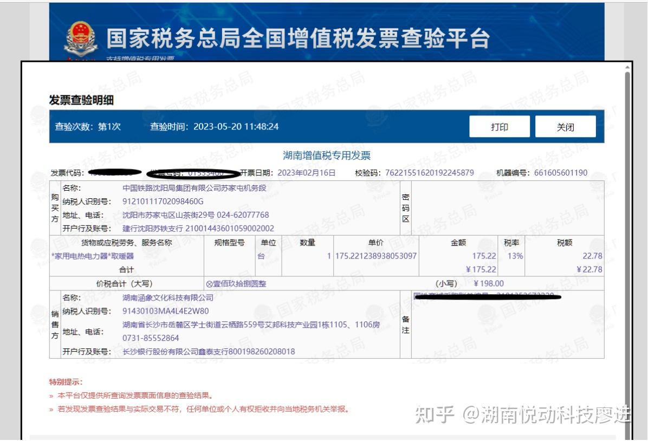Click the 特别提示 heading
648x441 pixels.
[66, 382]
